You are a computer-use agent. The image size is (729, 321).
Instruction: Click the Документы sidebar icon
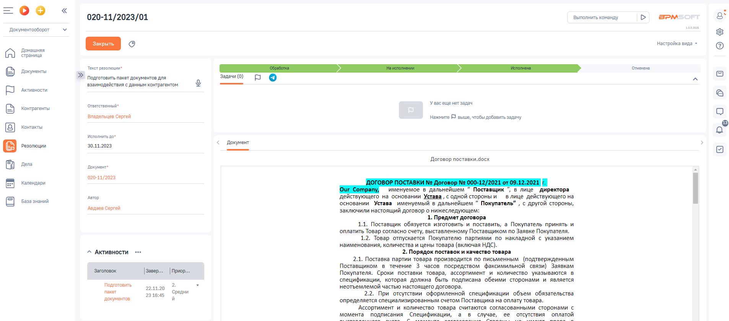point(10,71)
